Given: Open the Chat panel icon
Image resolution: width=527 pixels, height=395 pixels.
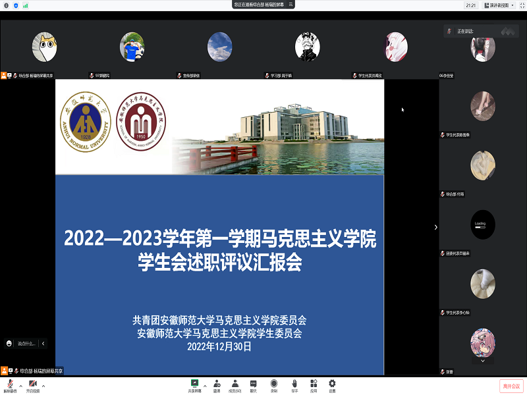Looking at the screenshot, I should coord(253,384).
